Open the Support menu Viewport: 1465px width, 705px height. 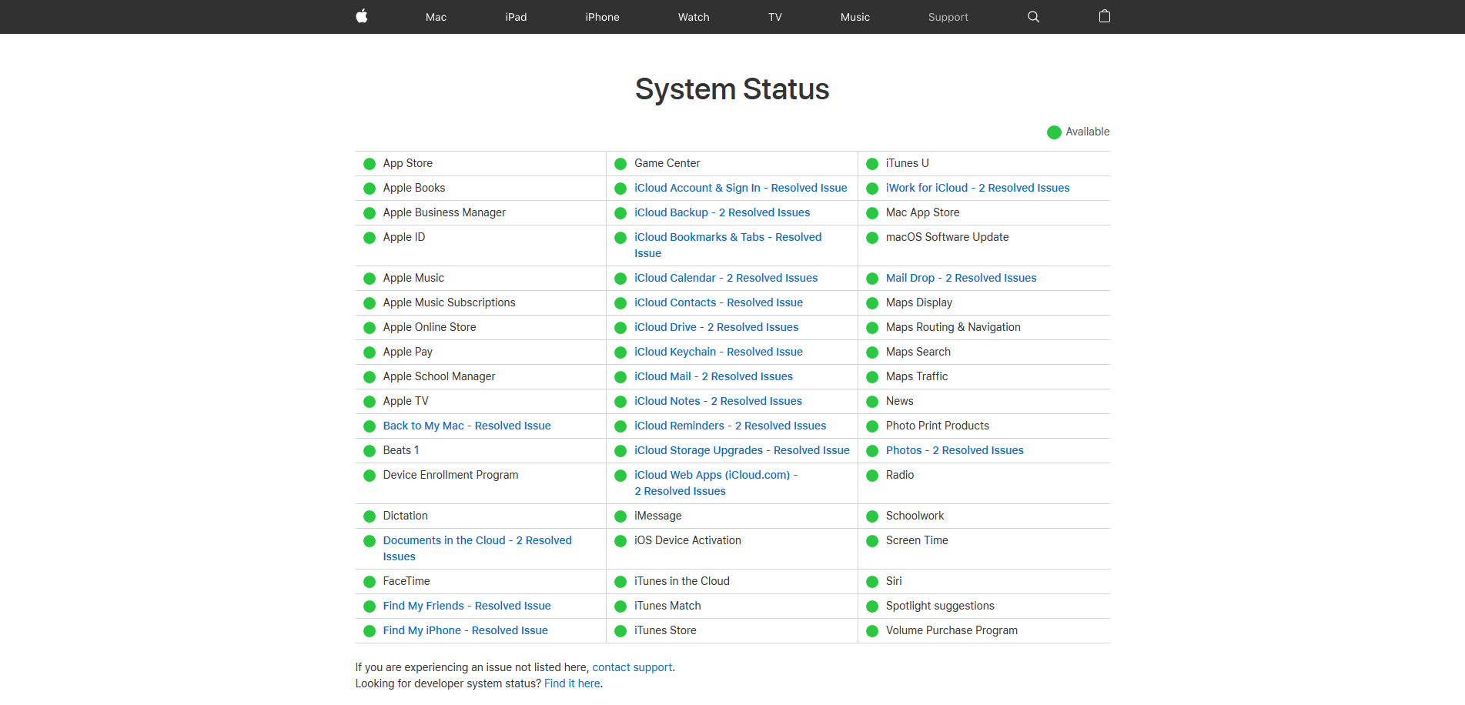coord(948,17)
